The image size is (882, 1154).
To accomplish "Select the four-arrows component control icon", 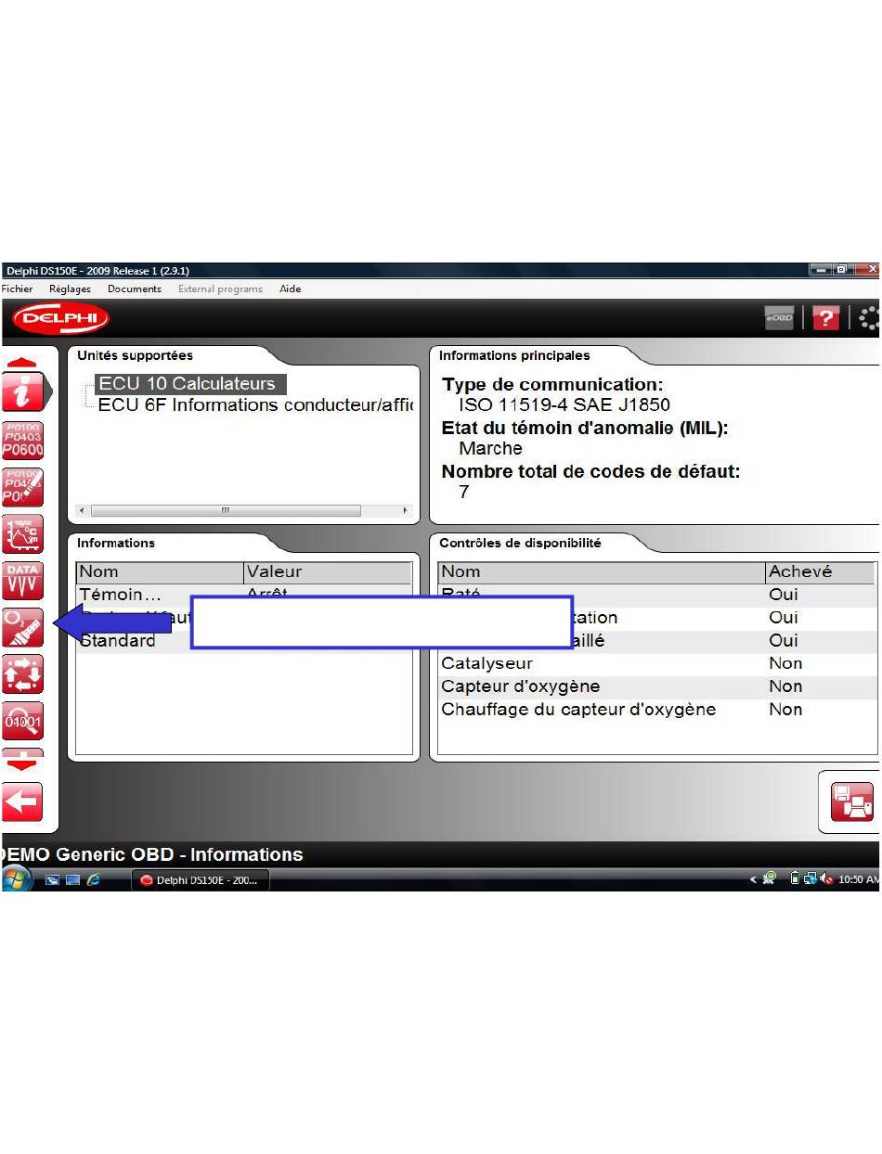I will pos(22,674).
